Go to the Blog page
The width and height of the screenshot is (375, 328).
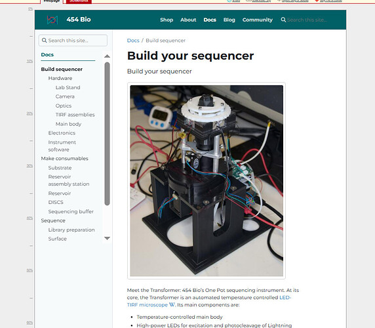[x=229, y=20]
